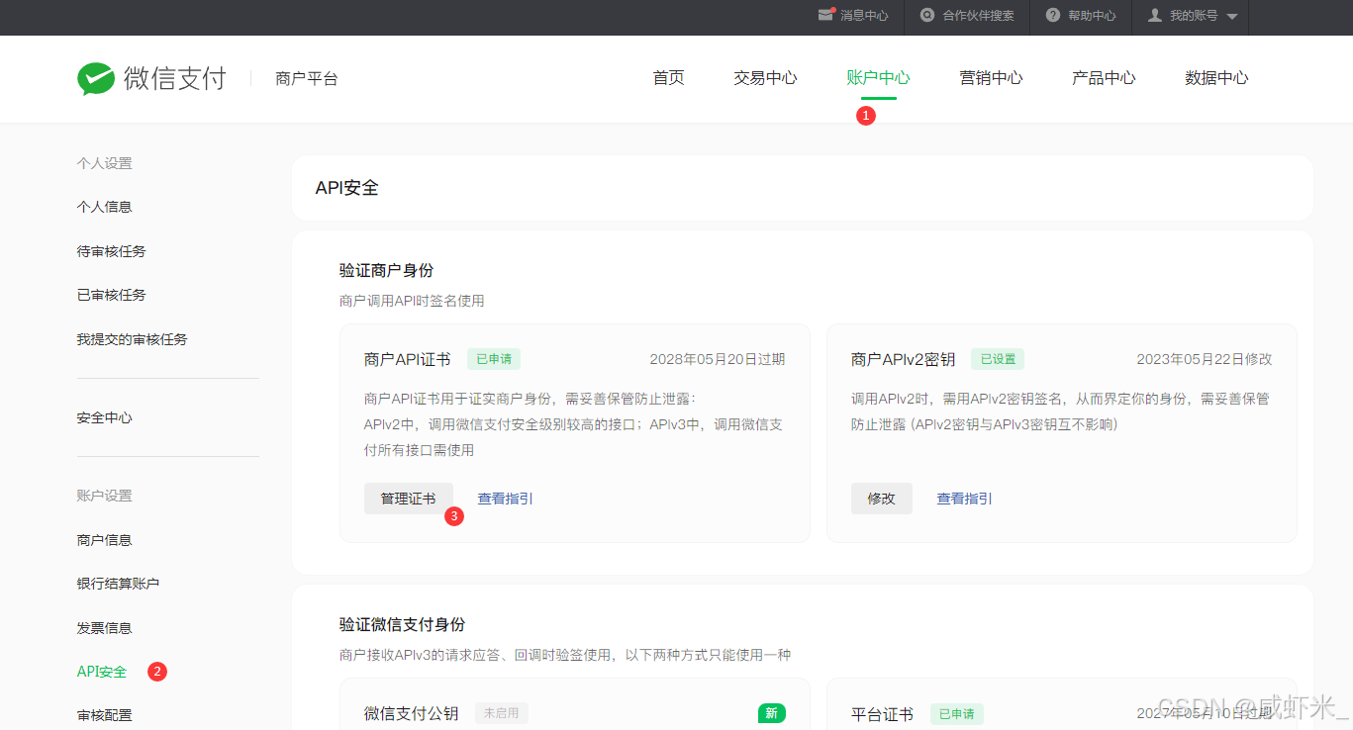Screen dimensions: 1353x730
Task: Open 银行结算账户 in the sidebar
Action: [119, 584]
